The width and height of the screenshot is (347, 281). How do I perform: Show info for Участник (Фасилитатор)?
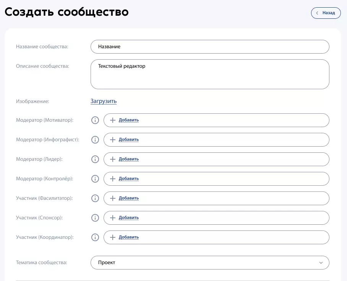[x=95, y=198]
